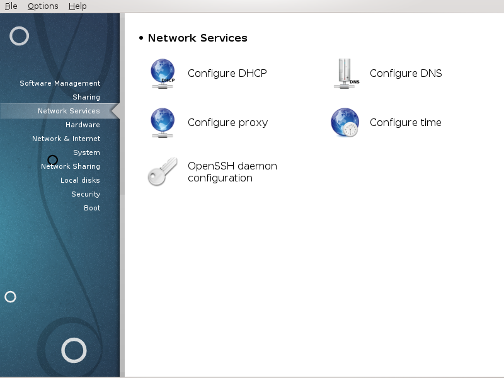The width and height of the screenshot is (504, 378).
Task: Click OpenSSH daemon configuration text
Action: (232, 172)
